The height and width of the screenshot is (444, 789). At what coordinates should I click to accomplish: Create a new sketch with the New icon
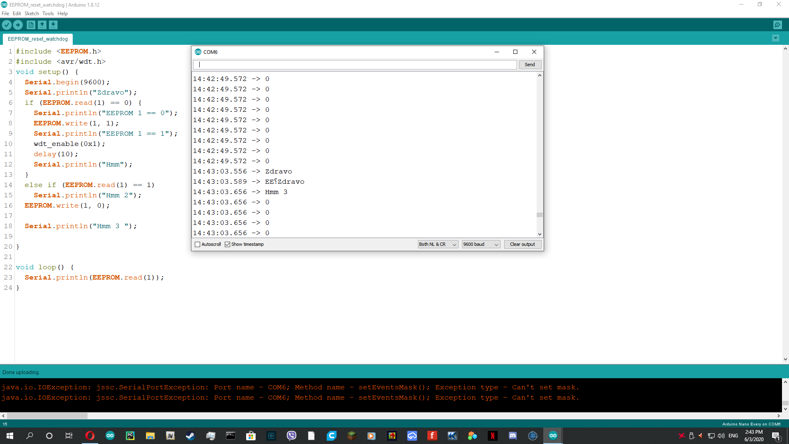[31, 25]
